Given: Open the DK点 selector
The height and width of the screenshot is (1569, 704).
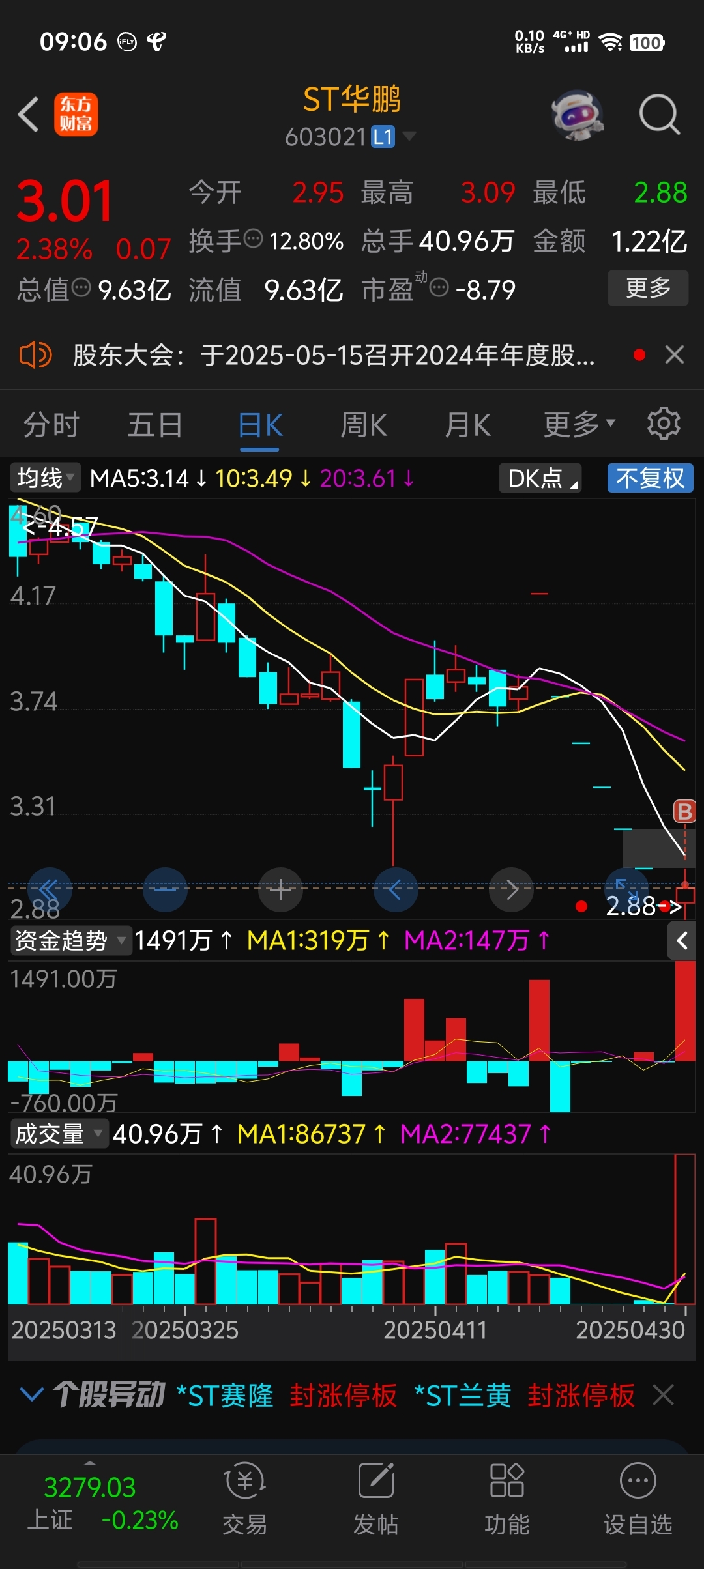Looking at the screenshot, I should [540, 478].
